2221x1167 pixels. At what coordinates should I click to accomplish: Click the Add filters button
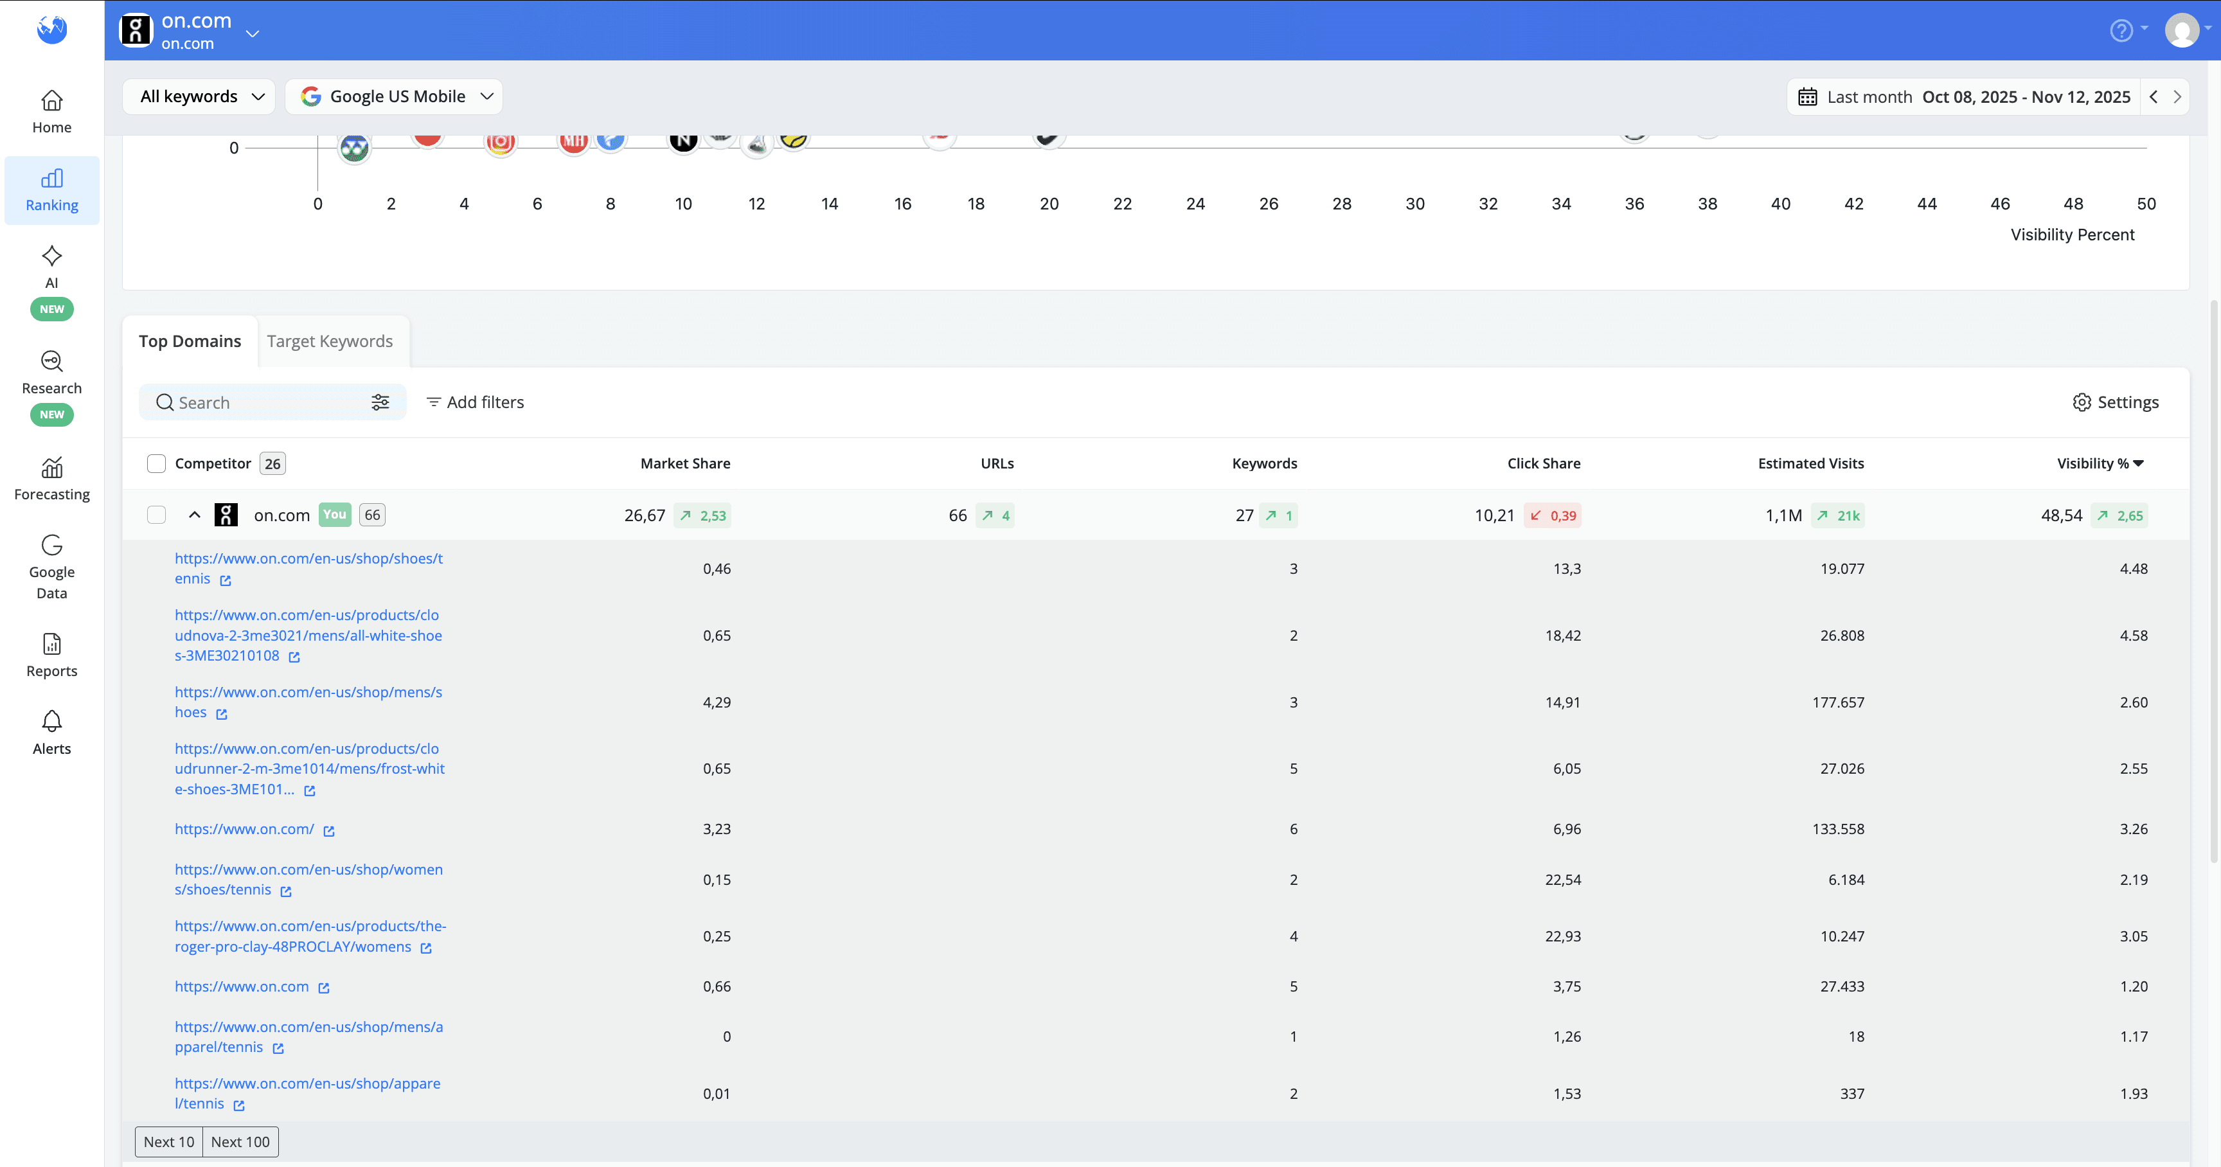[475, 402]
